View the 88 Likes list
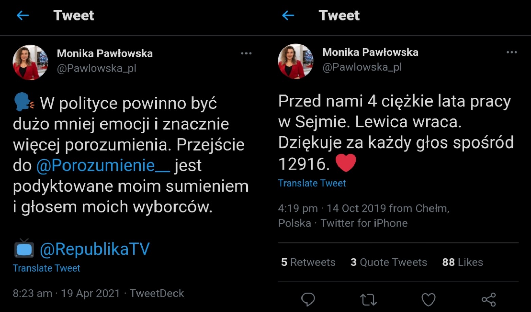The height and width of the screenshot is (312, 531). (x=462, y=262)
